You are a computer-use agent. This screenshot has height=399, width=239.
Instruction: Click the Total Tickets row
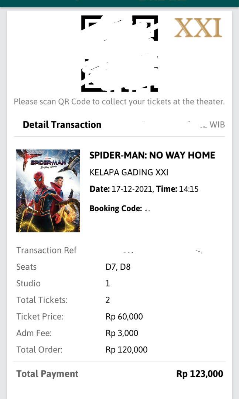(119, 300)
